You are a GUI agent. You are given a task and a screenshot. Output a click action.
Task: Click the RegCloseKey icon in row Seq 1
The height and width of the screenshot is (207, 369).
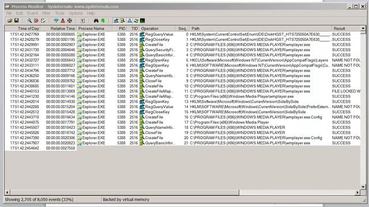point(142,40)
